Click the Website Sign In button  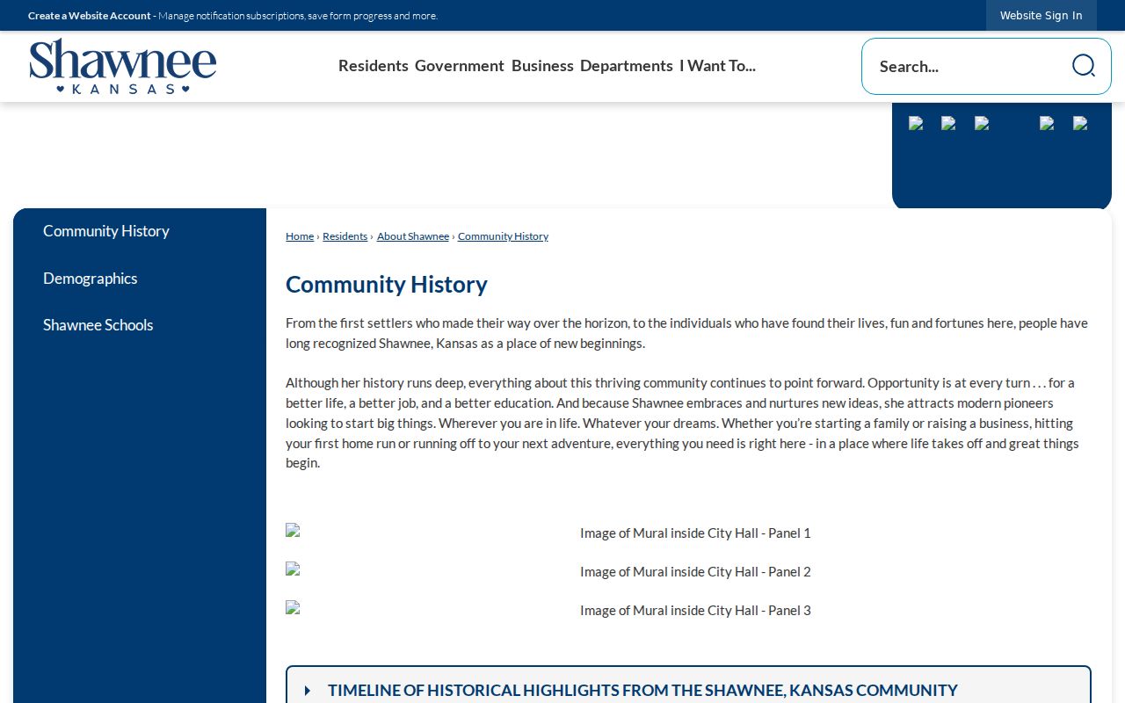(x=1042, y=15)
